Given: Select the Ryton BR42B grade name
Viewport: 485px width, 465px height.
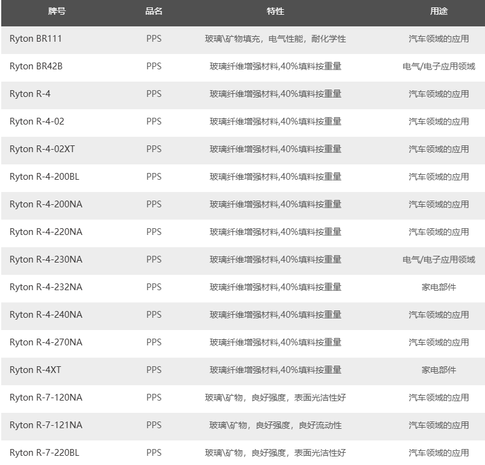Looking at the screenshot, I should point(36,66).
